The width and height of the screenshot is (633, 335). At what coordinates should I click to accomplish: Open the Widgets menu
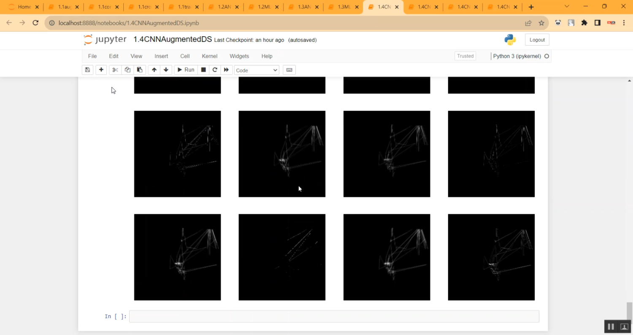[239, 56]
